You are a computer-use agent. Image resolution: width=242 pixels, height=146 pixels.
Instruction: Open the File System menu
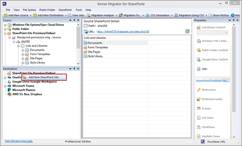tap(29, 10)
